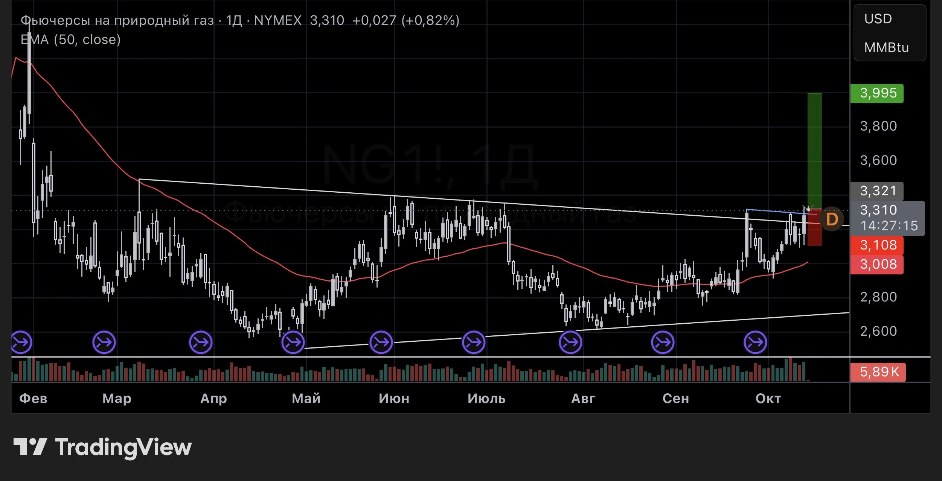Click the contract rollover marker above Фев
The height and width of the screenshot is (481, 942).
21,342
